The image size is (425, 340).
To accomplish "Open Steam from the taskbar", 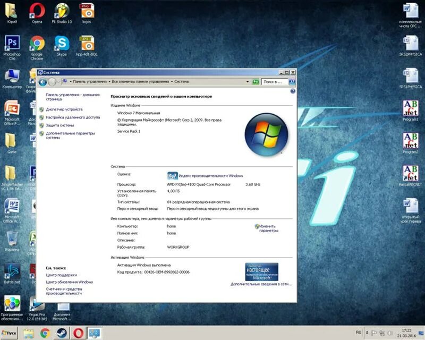I will [x=62, y=333].
